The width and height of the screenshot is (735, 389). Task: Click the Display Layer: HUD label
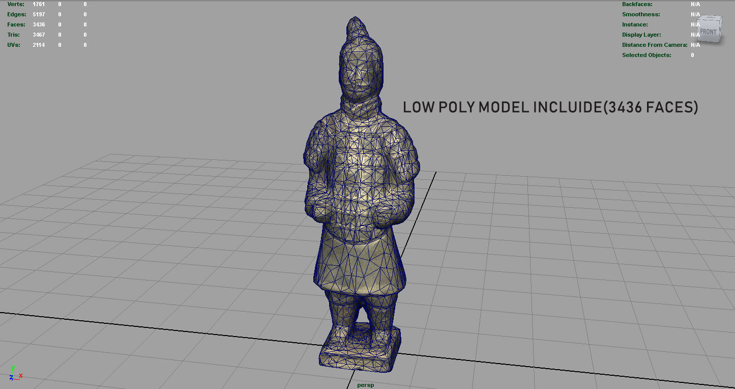coord(641,35)
